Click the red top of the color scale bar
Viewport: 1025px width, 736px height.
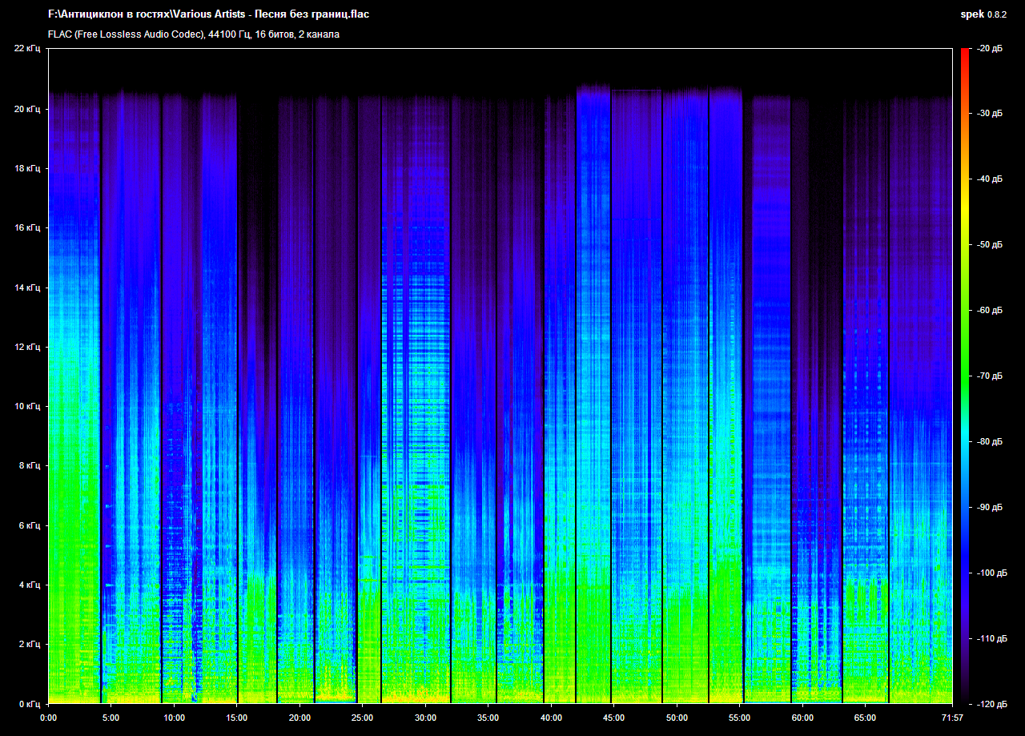click(x=965, y=53)
